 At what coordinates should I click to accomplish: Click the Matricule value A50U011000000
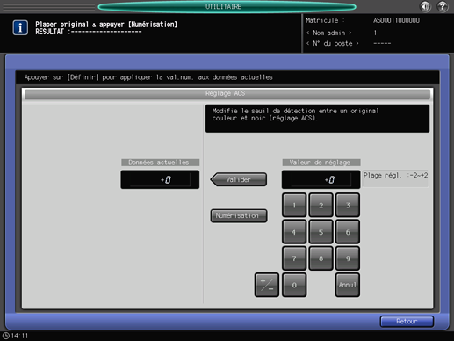click(x=396, y=20)
